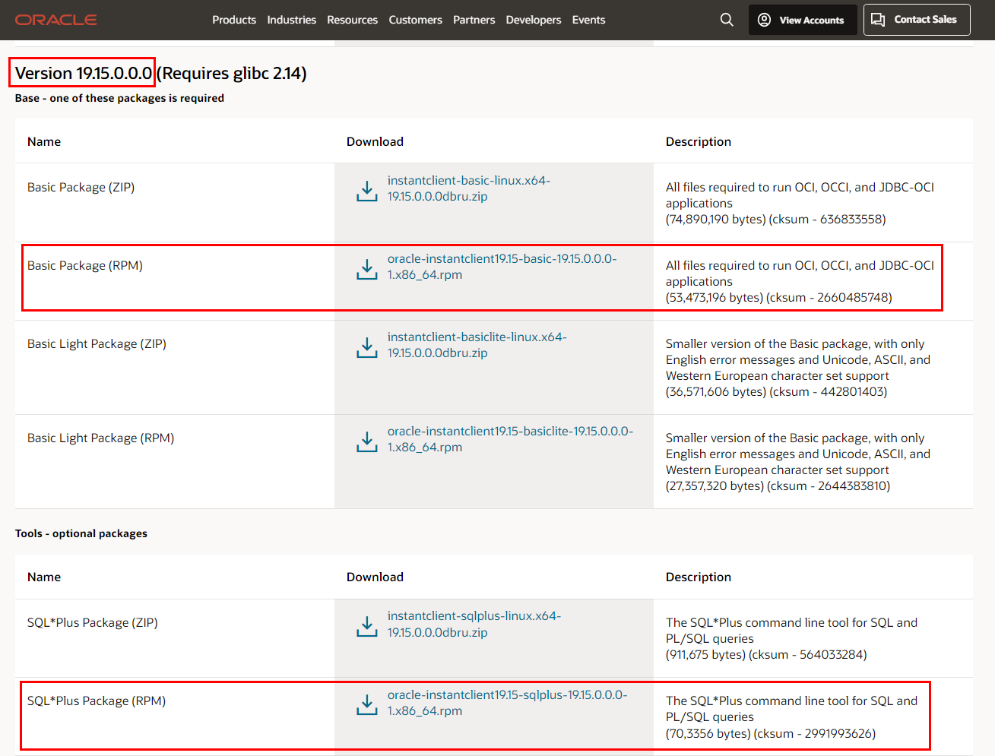Viewport: 995px width, 756px height.
Task: Click description with cksum 2991993626
Action: click(x=791, y=716)
